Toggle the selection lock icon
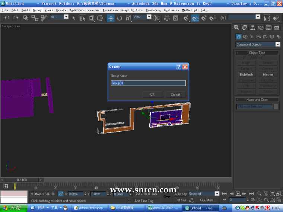Viewport: 283px width, 212px height. coord(53,194)
